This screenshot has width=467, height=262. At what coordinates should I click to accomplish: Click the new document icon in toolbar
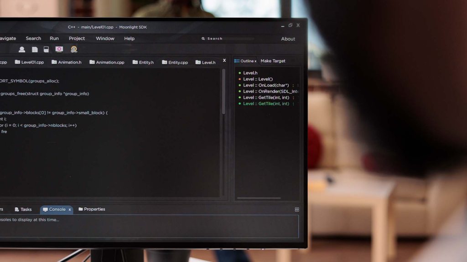pos(35,50)
